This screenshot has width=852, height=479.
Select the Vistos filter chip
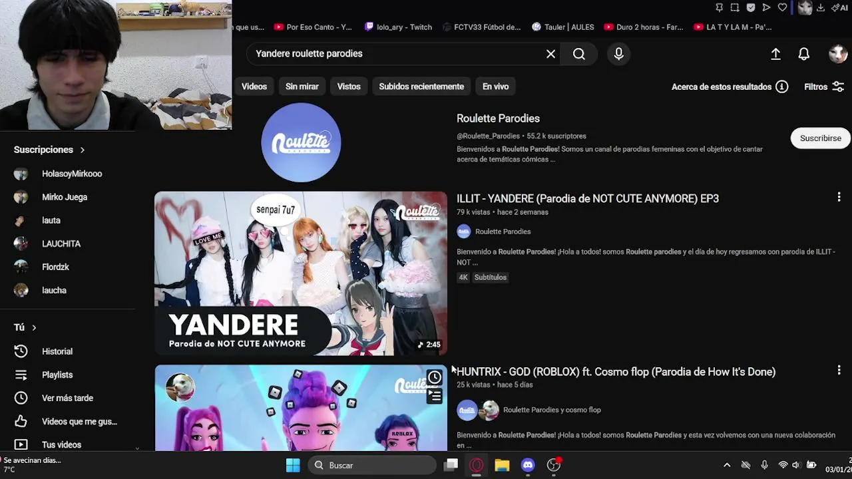pos(349,86)
